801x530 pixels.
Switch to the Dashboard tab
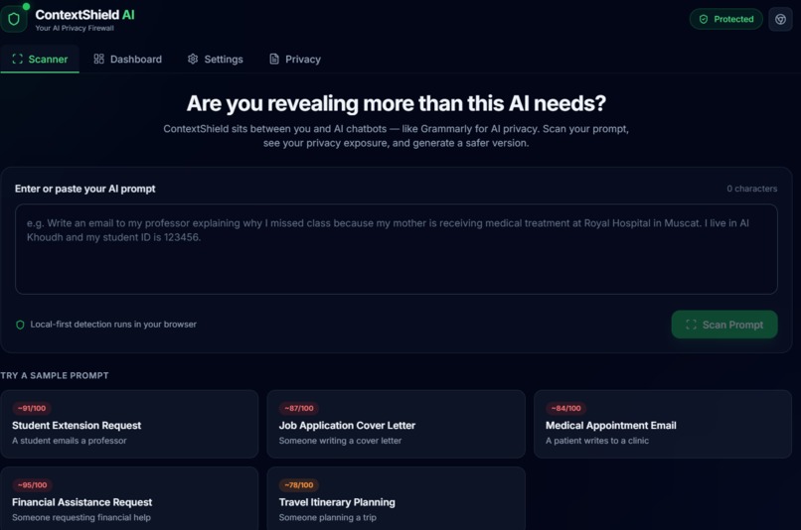128,60
